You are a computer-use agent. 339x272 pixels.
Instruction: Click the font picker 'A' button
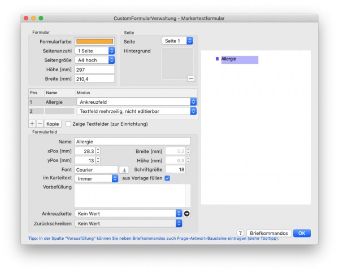pyautogui.click(x=124, y=170)
